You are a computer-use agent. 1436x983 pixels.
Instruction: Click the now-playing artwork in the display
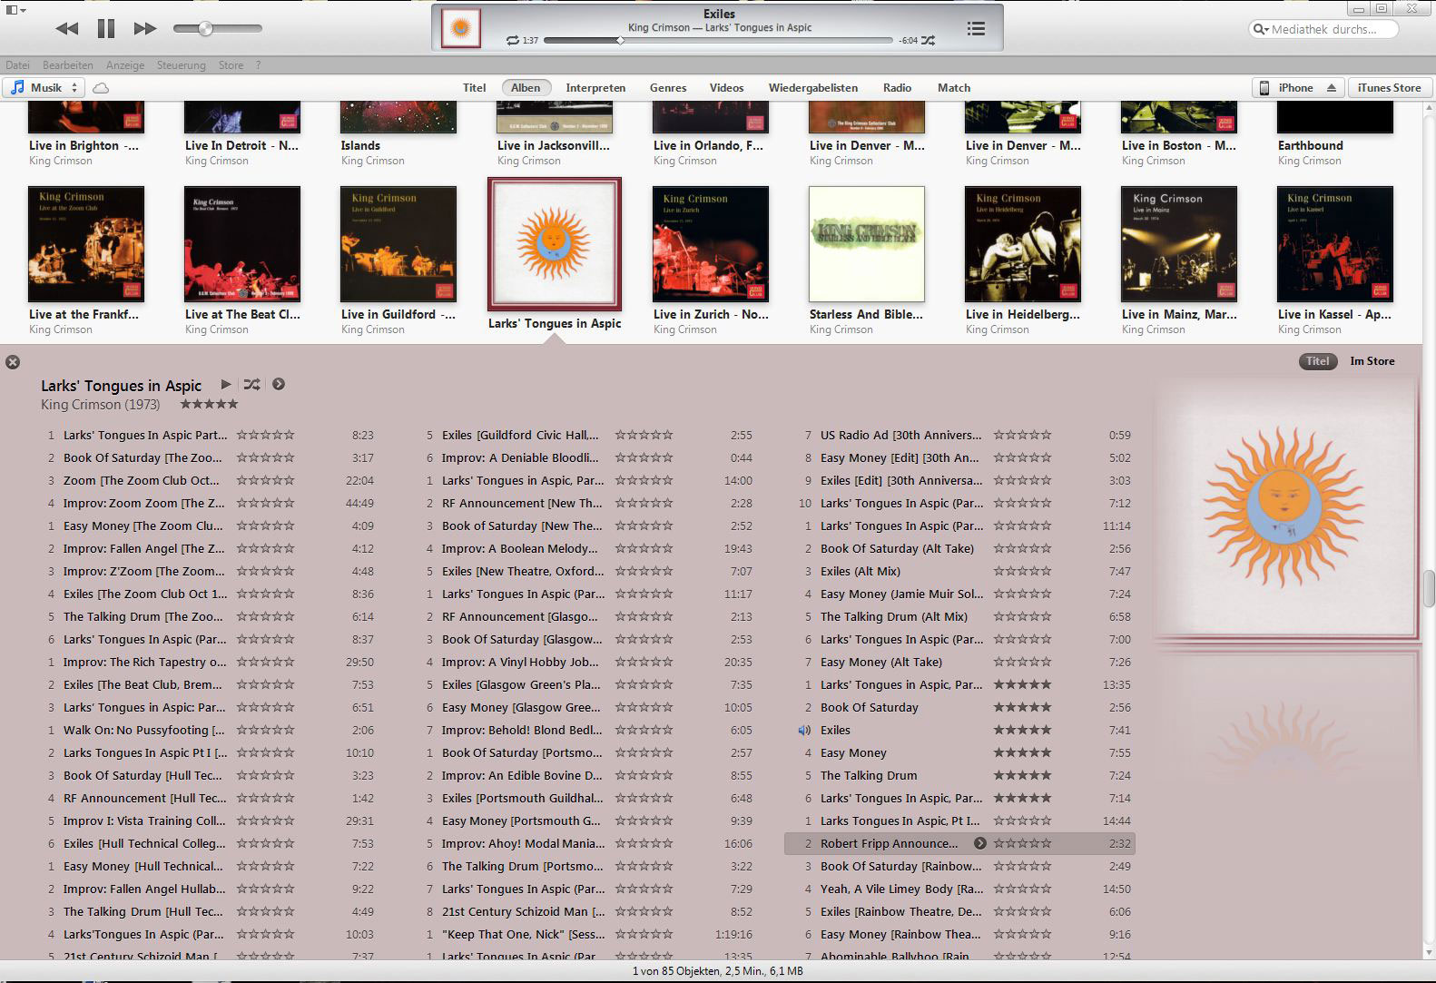click(460, 28)
